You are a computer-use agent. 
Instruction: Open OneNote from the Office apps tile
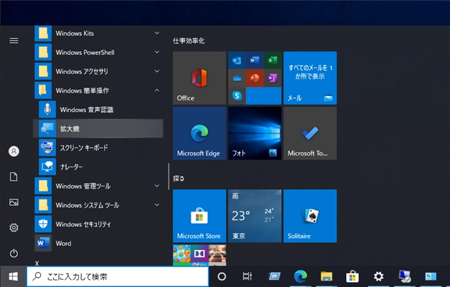click(273, 78)
